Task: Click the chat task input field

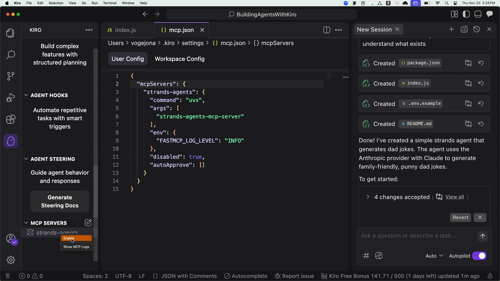Action: [417, 236]
